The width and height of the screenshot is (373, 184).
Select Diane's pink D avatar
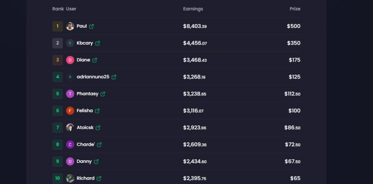click(x=70, y=60)
